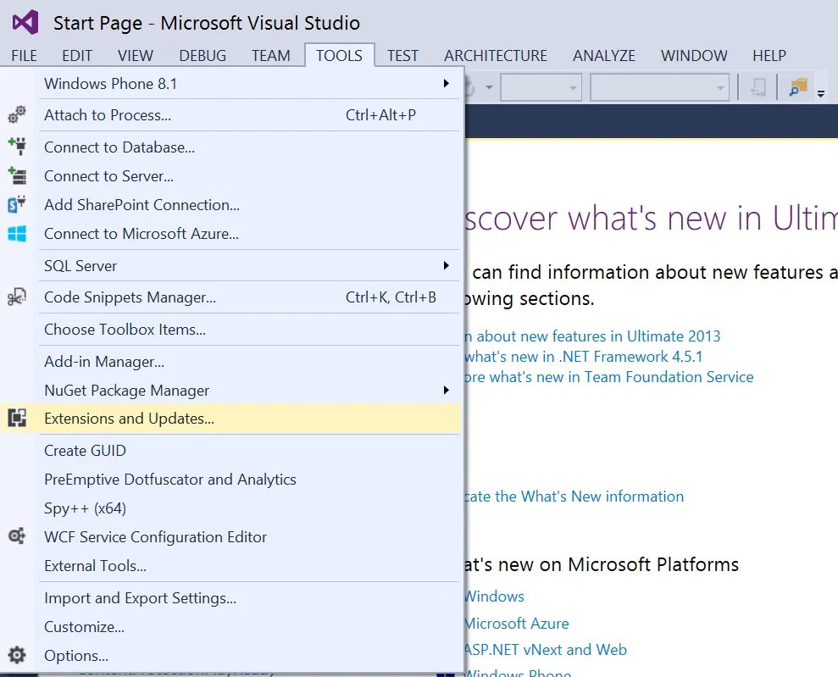This screenshot has height=677, width=838.
Task: Open the start debugging dropdown arrow
Action: [488, 87]
